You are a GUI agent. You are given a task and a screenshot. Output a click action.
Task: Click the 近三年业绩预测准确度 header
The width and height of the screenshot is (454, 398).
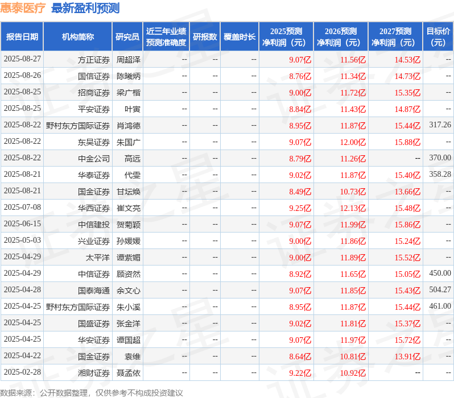[166, 37]
